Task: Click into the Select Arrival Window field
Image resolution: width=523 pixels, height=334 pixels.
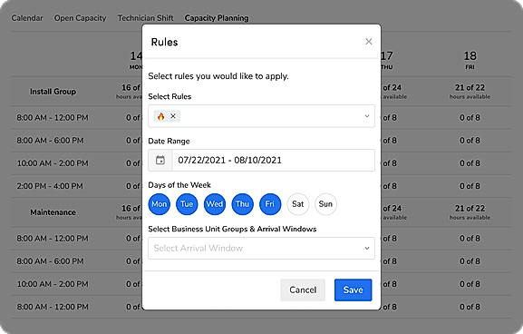Action: tap(261, 248)
